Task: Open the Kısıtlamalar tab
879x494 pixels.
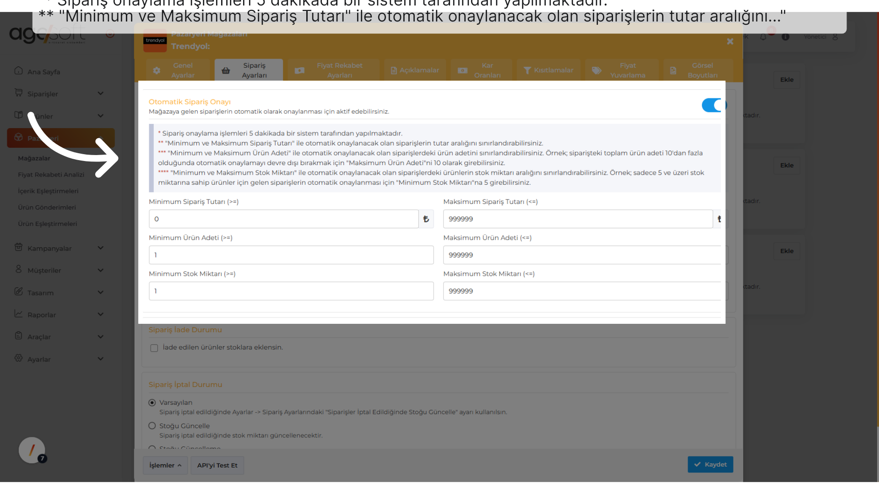Action: (x=548, y=70)
